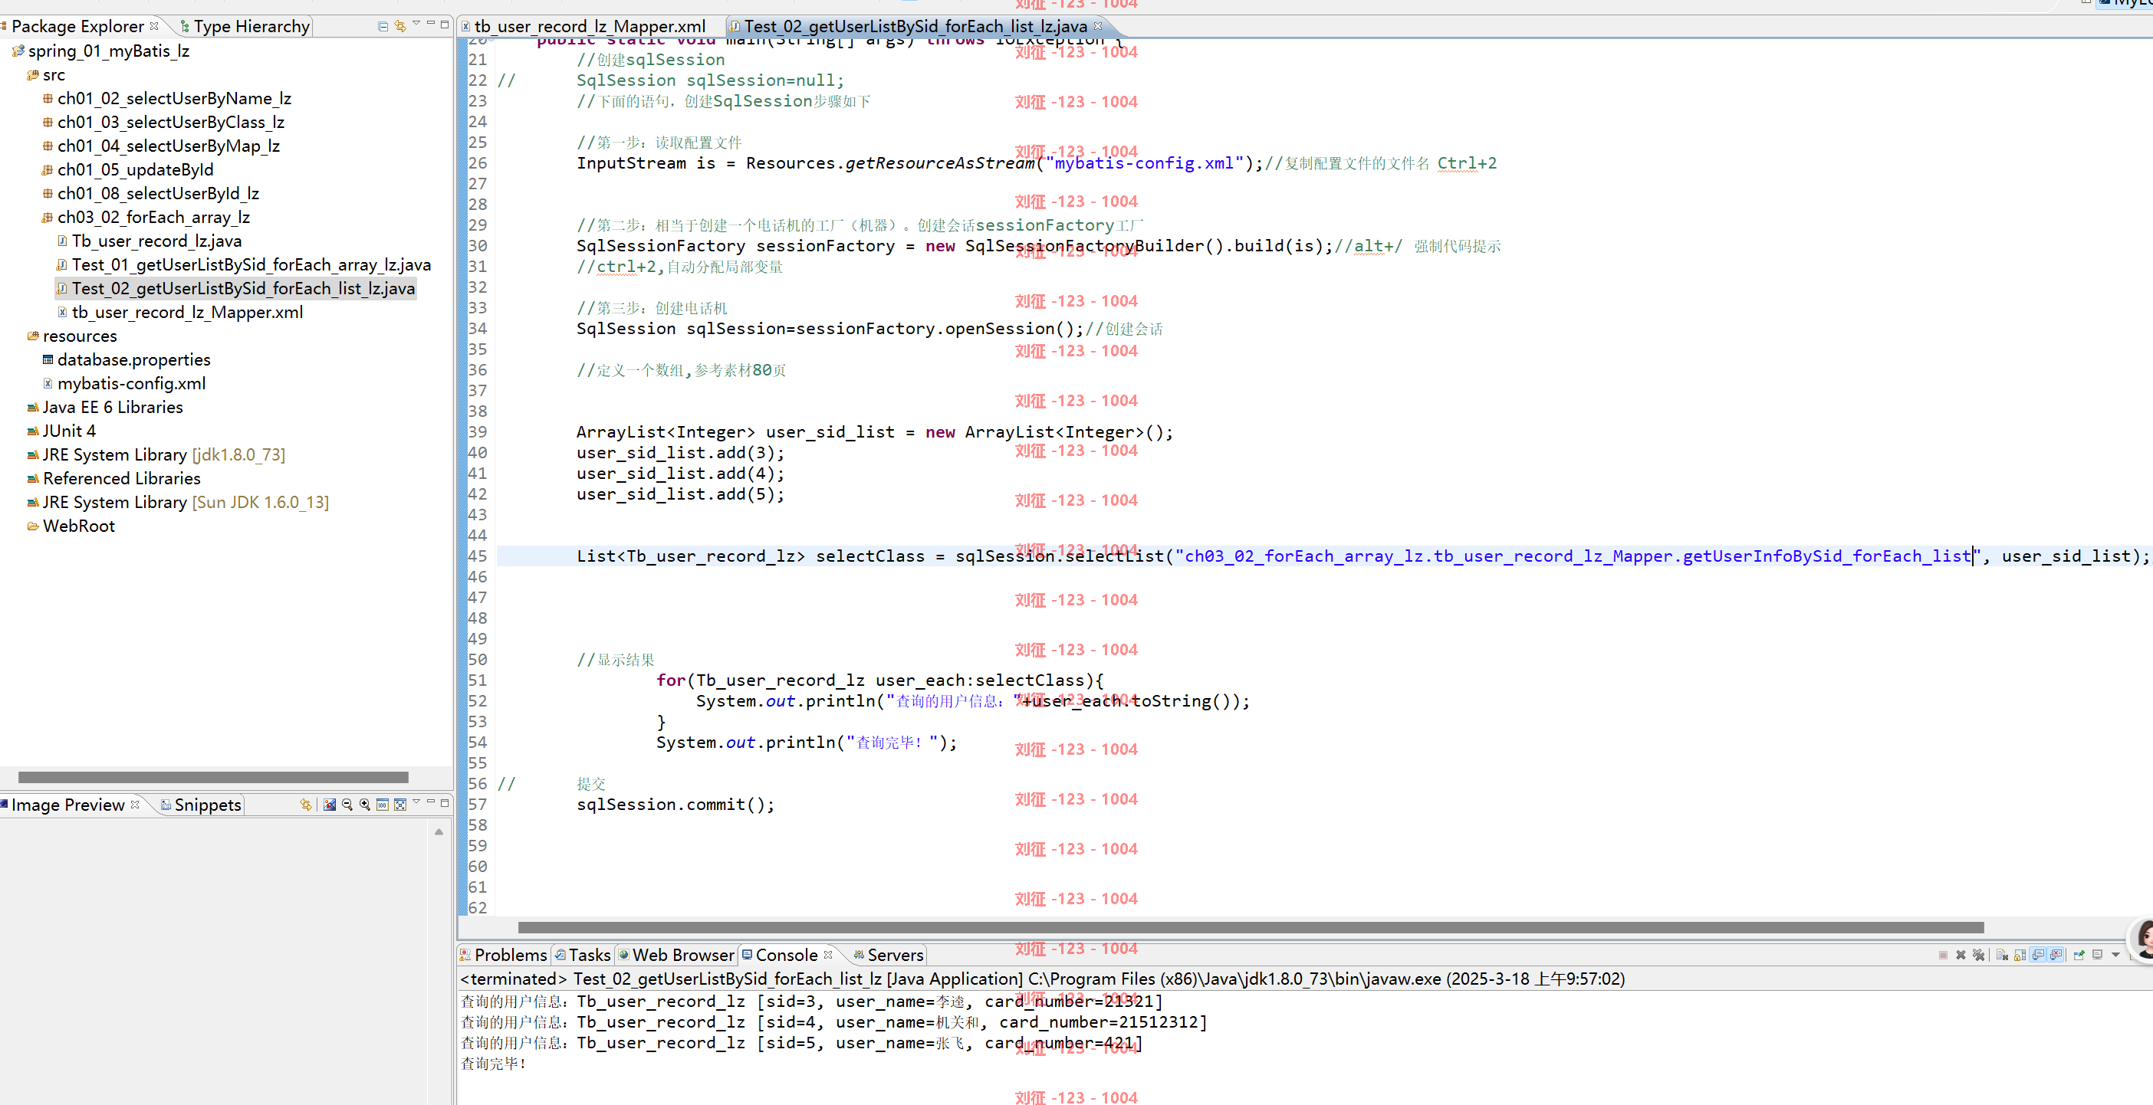
Task: Zoom out in Image Preview
Action: (x=347, y=805)
